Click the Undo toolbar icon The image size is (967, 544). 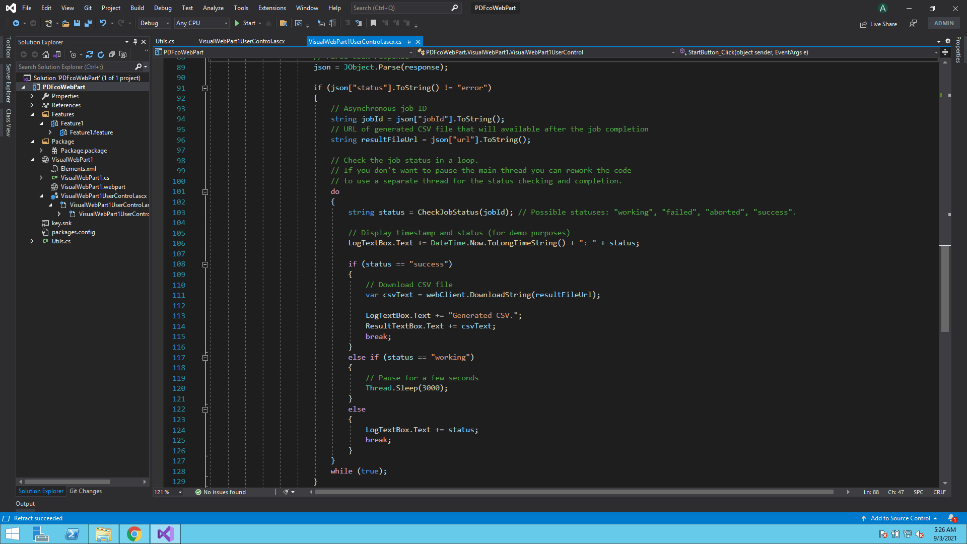(103, 23)
